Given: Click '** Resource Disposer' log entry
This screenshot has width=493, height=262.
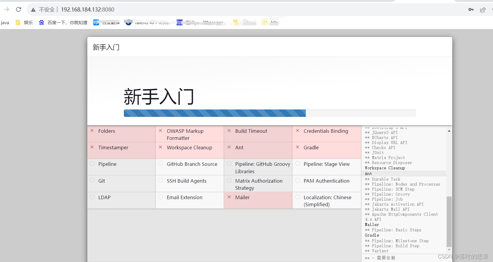Looking at the screenshot, I should click(x=388, y=163).
